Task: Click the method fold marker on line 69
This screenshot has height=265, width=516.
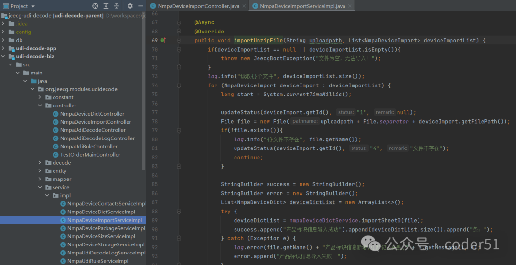Action: click(x=179, y=41)
